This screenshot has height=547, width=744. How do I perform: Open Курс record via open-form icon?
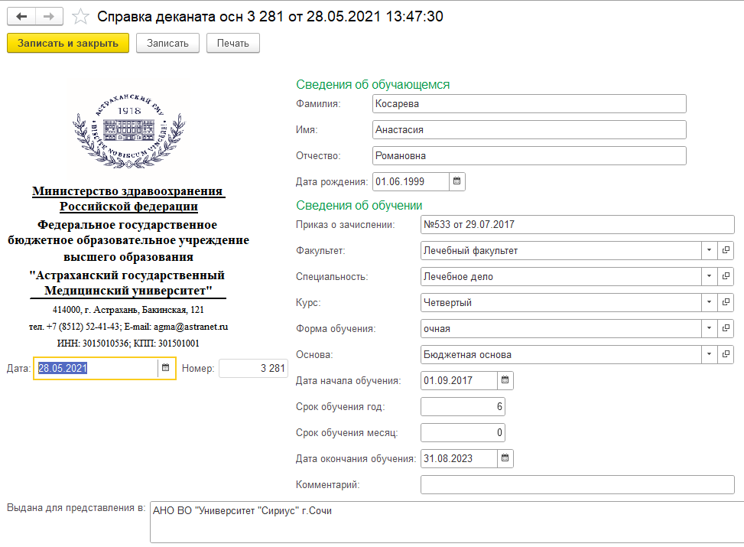point(726,302)
